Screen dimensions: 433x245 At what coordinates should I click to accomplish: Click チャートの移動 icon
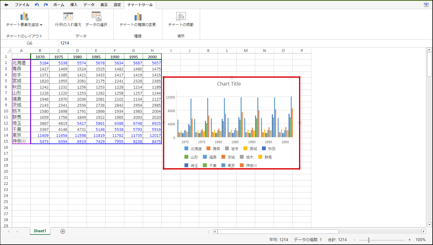[181, 16]
